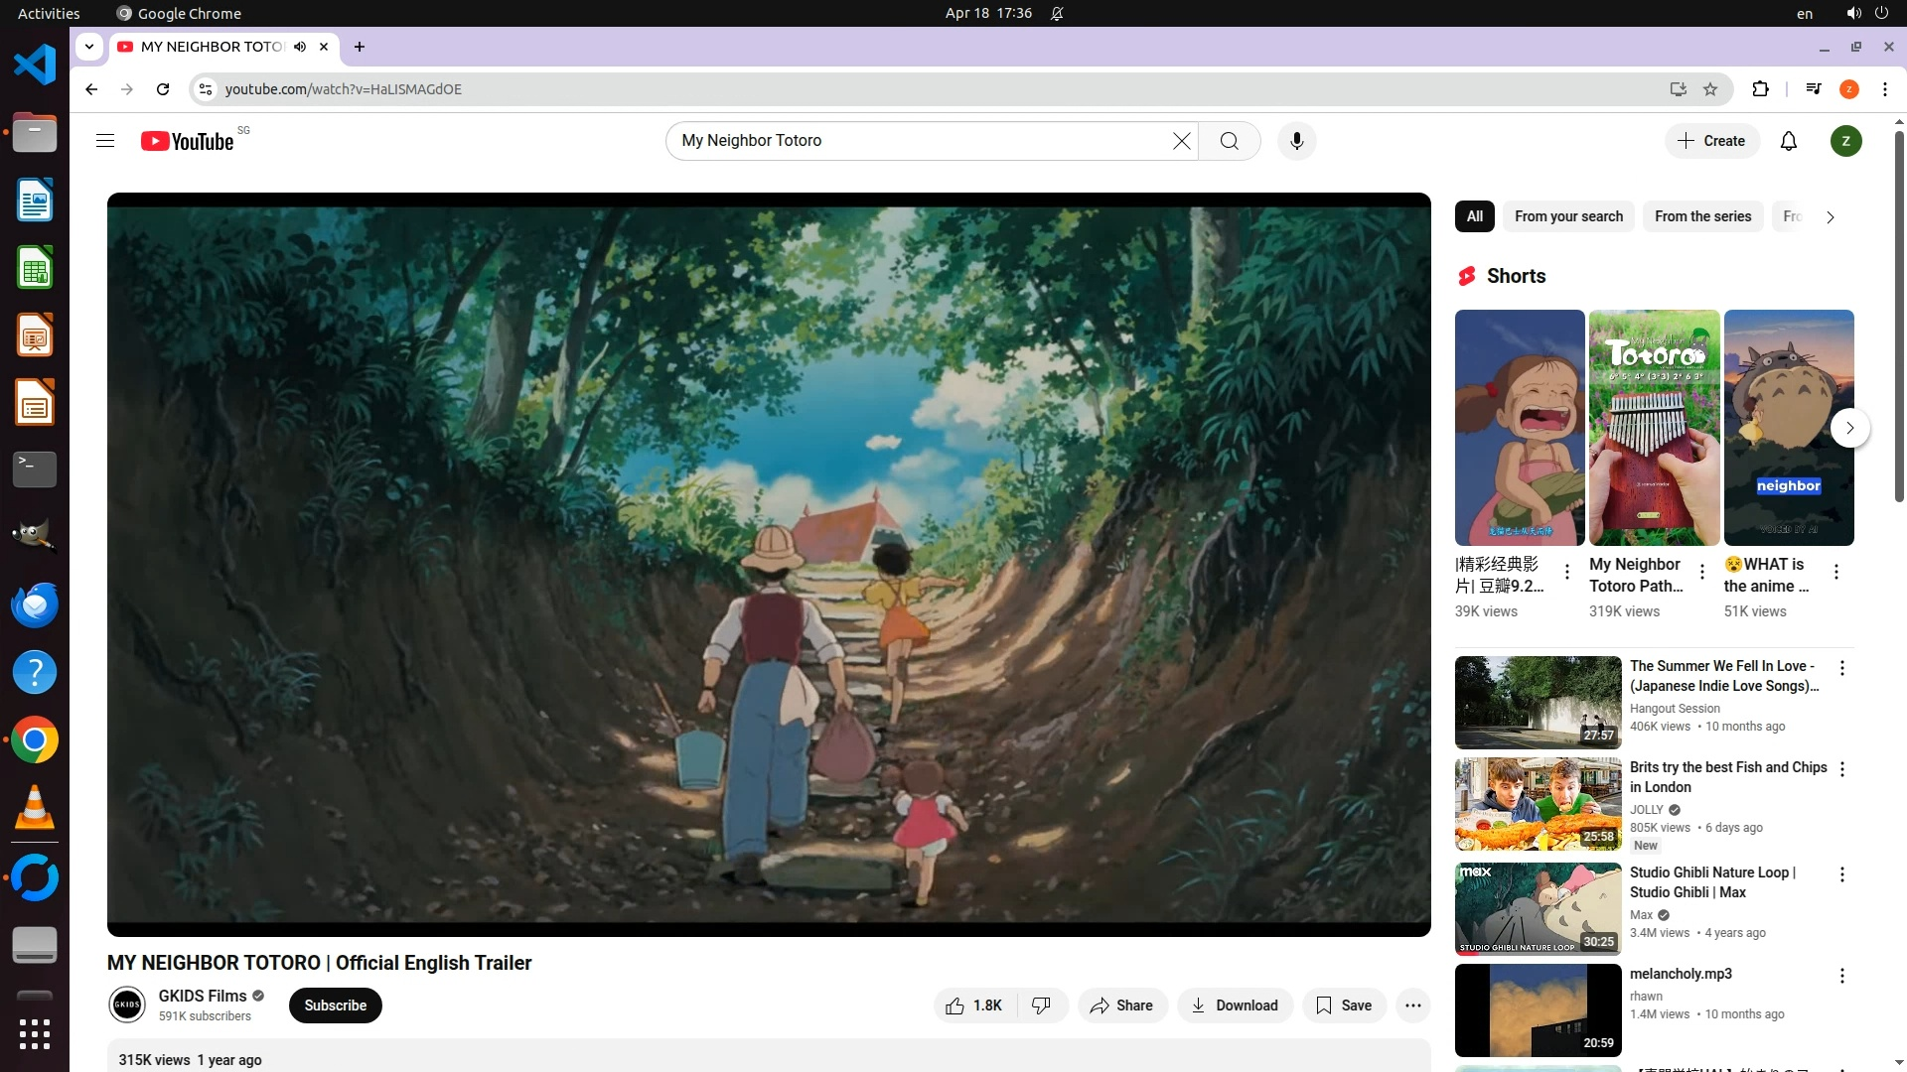The height and width of the screenshot is (1072, 1907).
Task: Click the Share button
Action: (x=1121, y=1005)
